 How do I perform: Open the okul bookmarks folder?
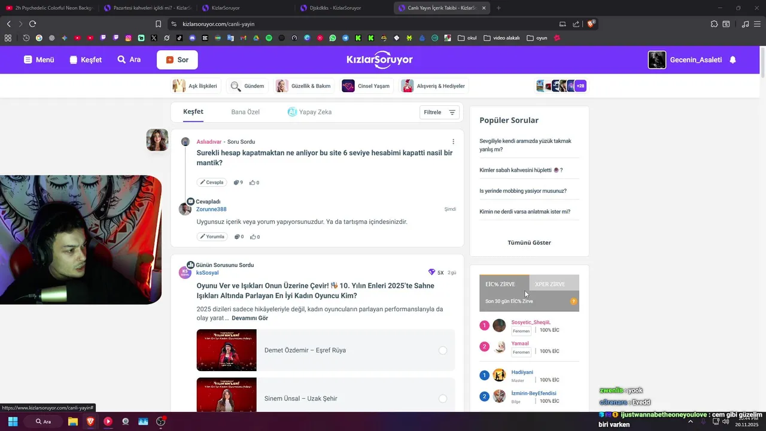[467, 38]
